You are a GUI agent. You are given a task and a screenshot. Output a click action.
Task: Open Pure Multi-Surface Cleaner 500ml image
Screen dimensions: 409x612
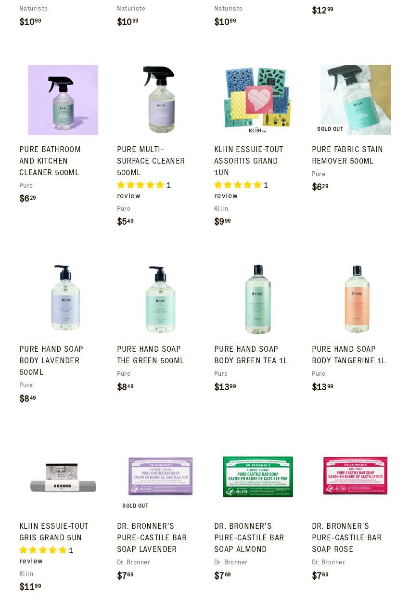pyautogui.click(x=160, y=100)
